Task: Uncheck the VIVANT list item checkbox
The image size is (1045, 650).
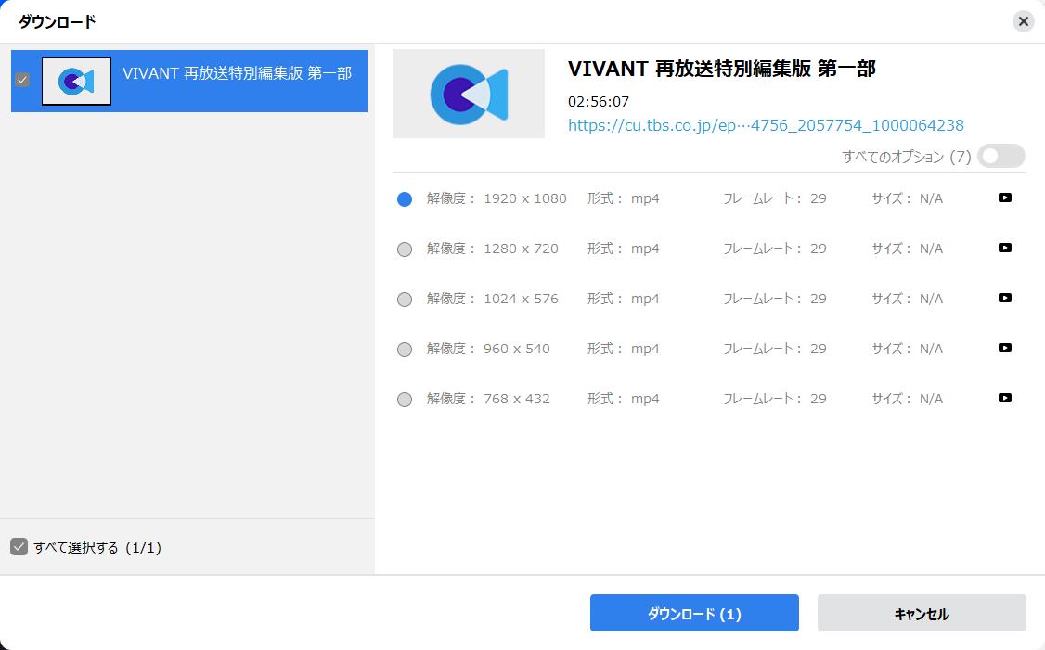Action: click(22, 80)
